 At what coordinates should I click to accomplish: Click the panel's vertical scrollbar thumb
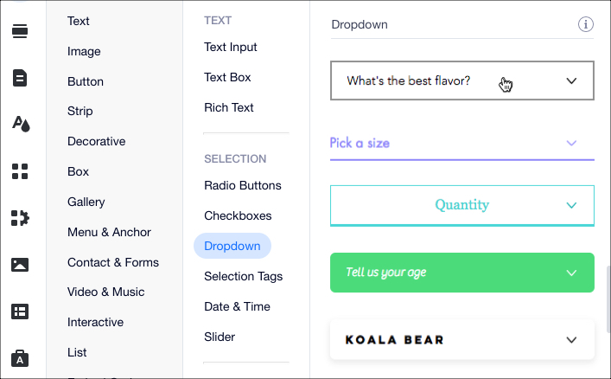coord(608,299)
